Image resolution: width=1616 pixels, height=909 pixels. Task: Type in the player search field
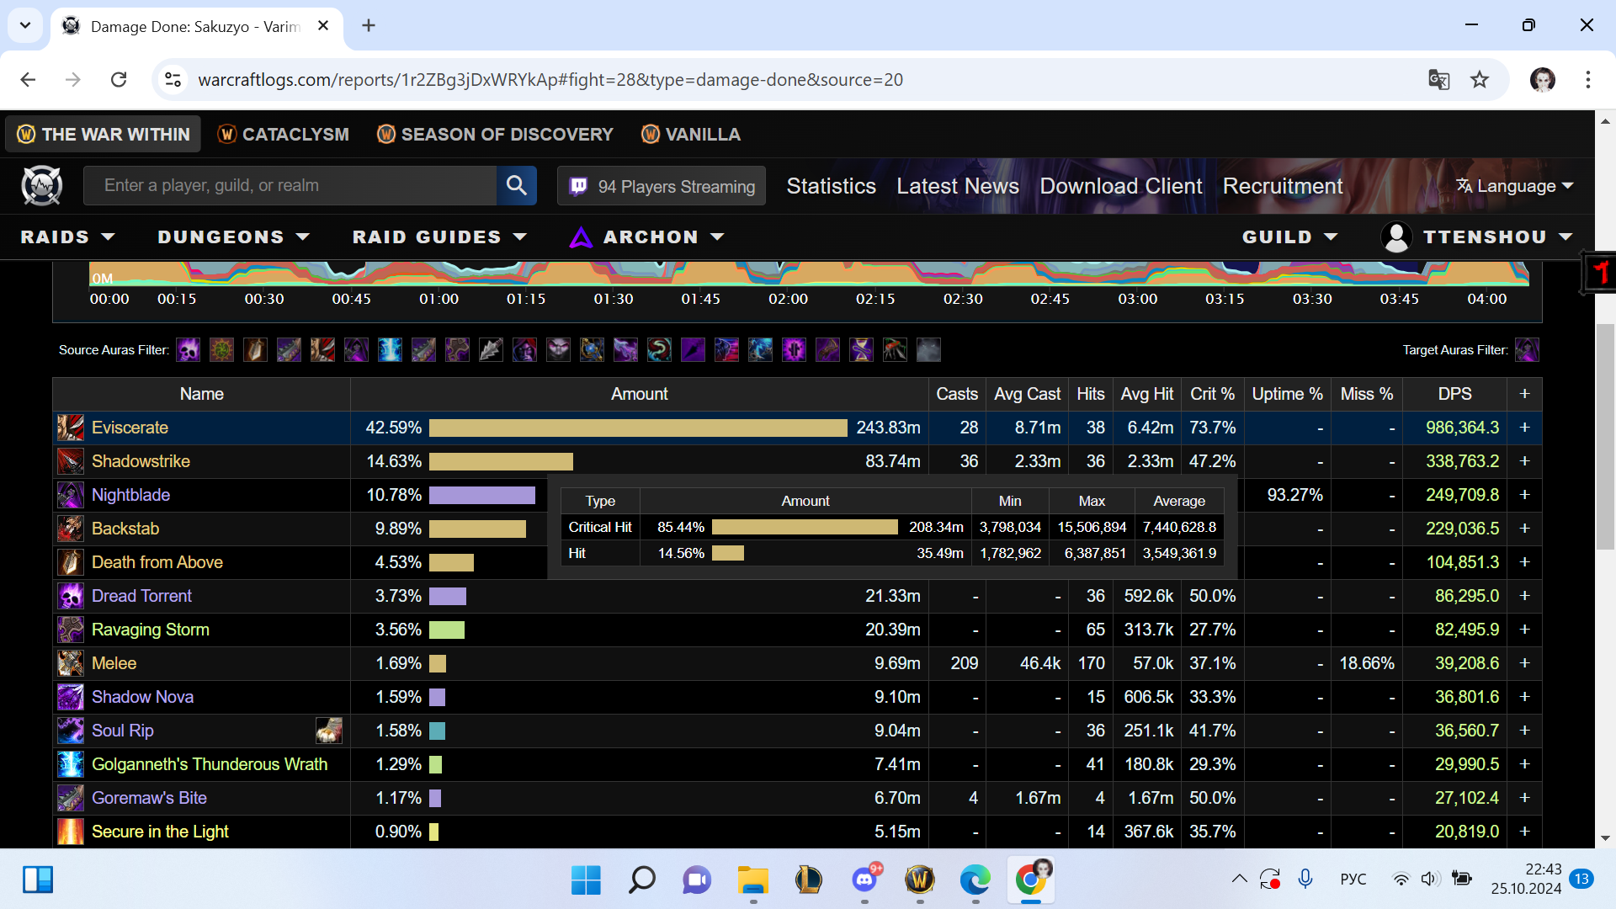click(x=290, y=185)
